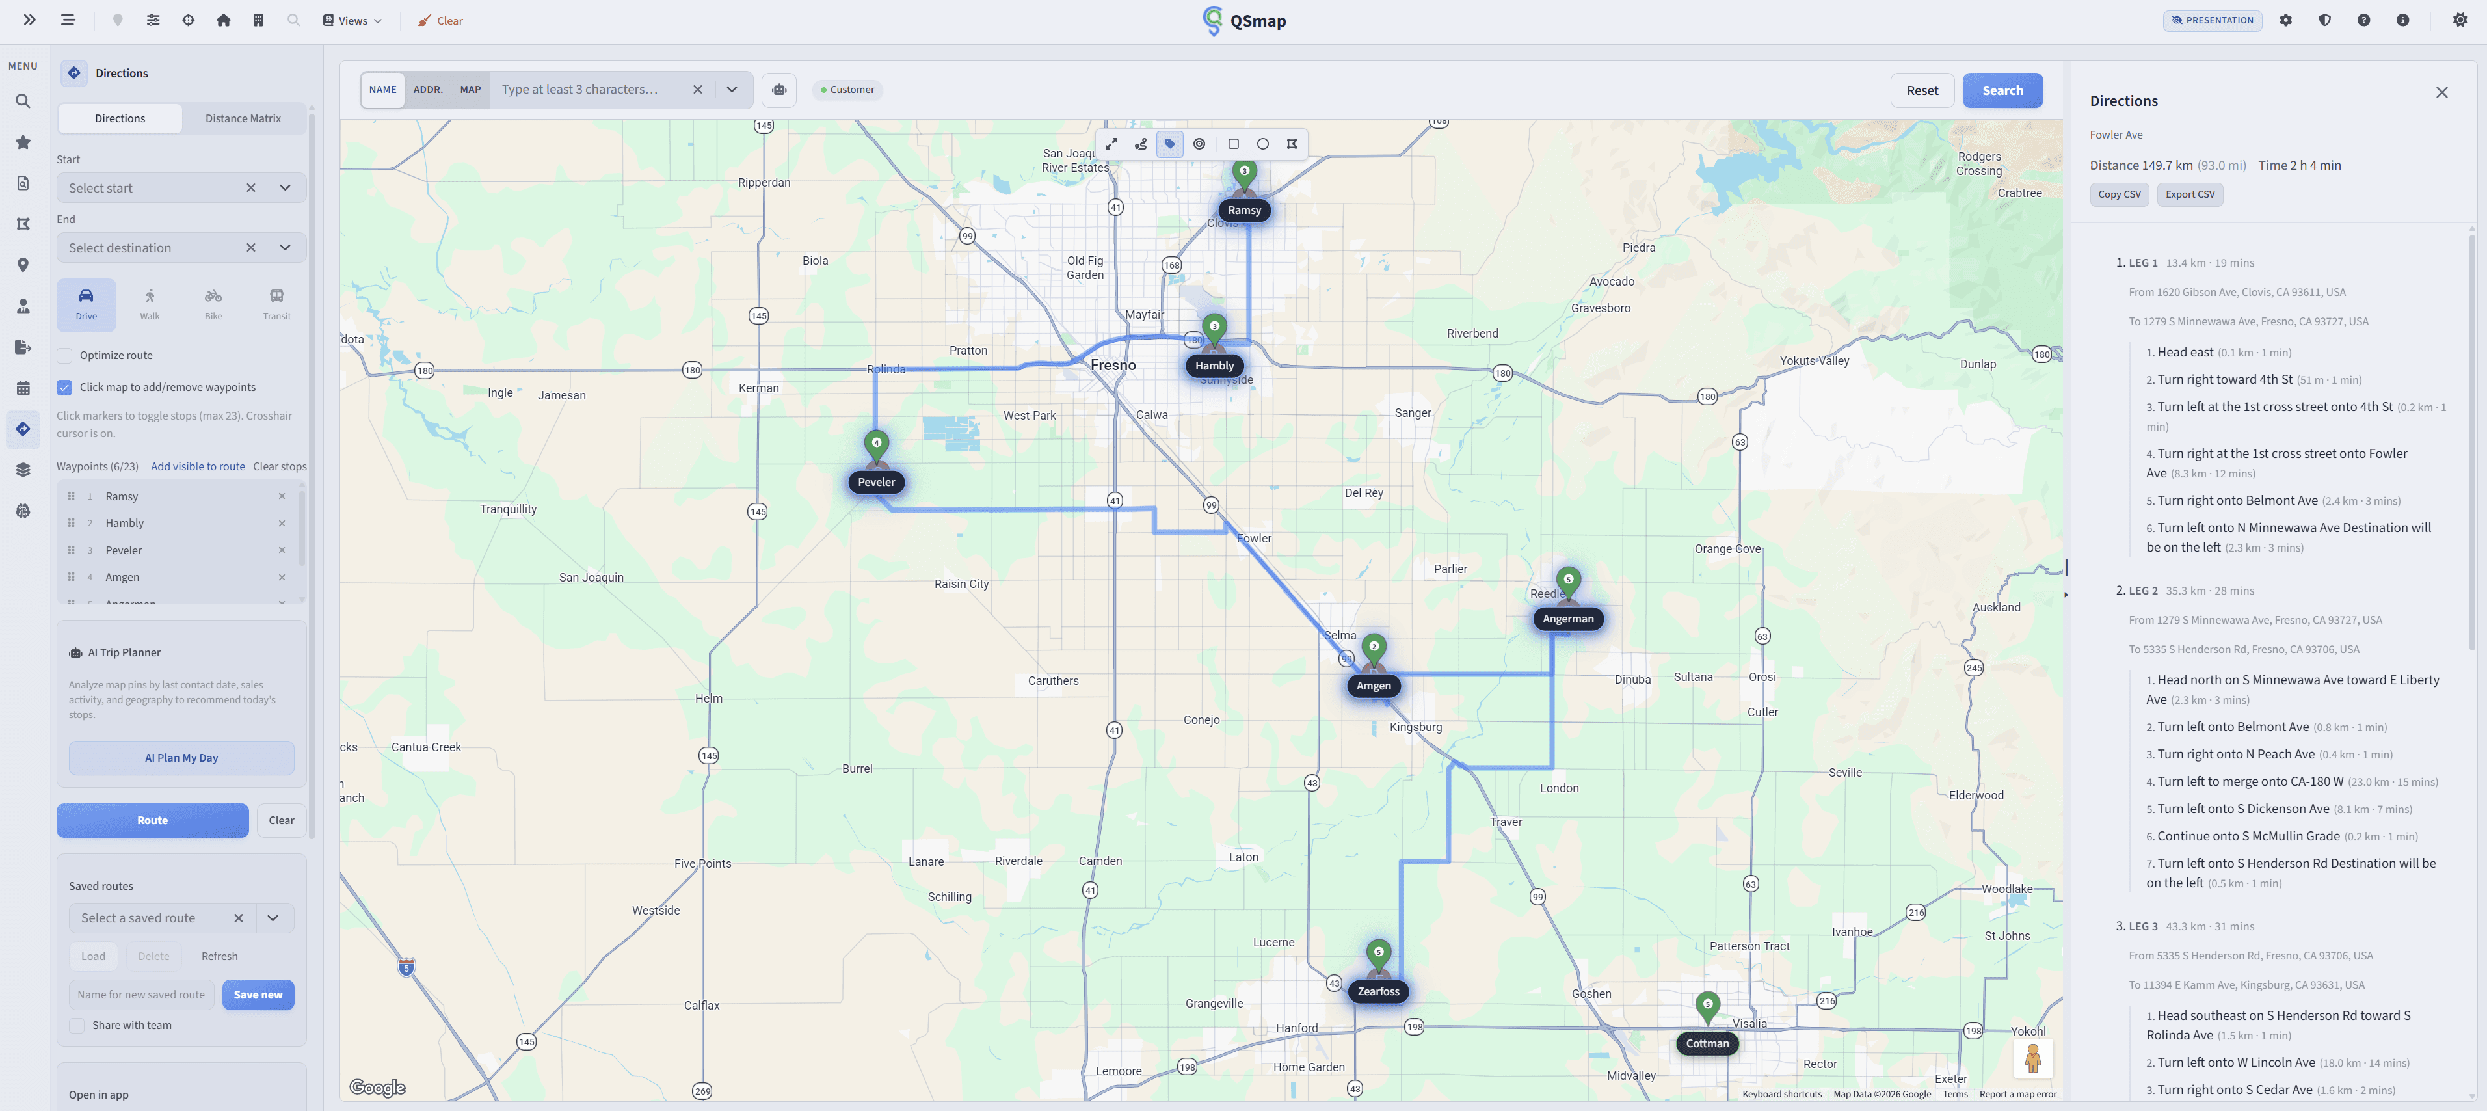Select the circle draw tool on the map toolbar

[1263, 144]
